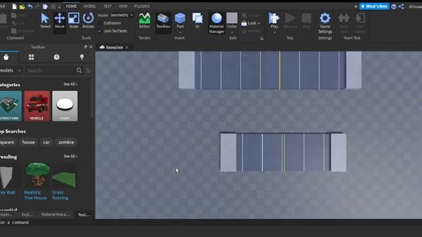Open Toolbox Recent tab
Viewport: 422px width, 237px height.
[57, 57]
